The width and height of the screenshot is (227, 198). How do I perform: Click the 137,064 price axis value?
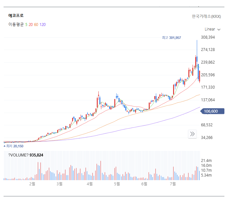(208, 100)
